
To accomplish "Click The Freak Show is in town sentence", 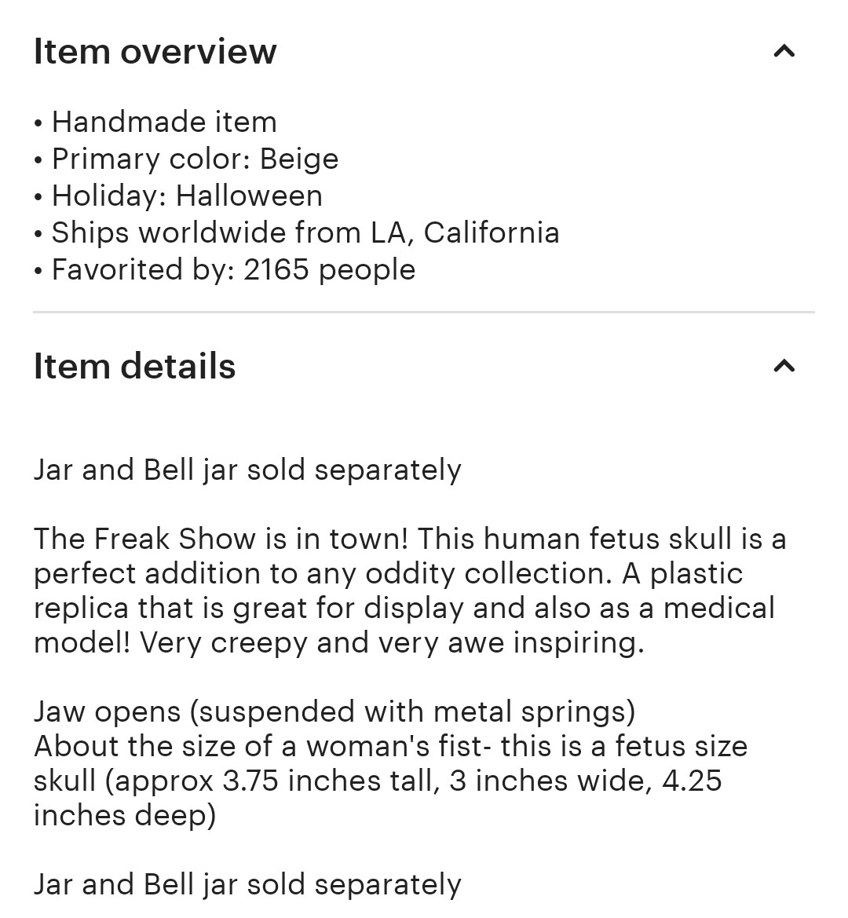I will [221, 539].
